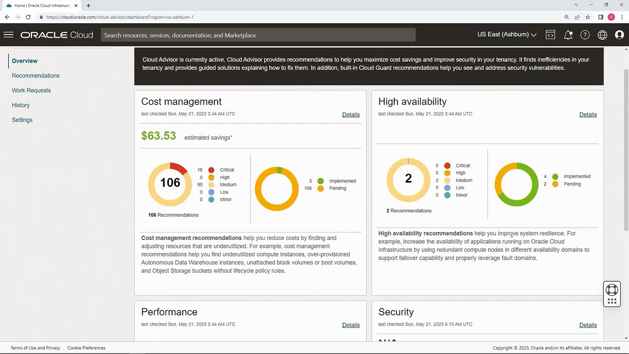Screen dimensions: 629x354
Task: Open the Cloud Shell developer tools icon
Action: pyautogui.click(x=550, y=35)
